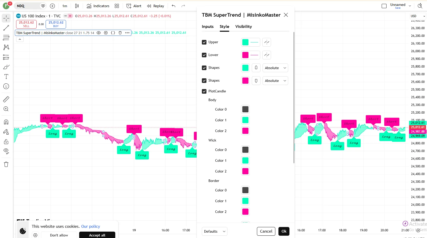Image resolution: width=427 pixels, height=238 pixels.
Task: Undo the last chart action
Action: [x=174, y=6]
